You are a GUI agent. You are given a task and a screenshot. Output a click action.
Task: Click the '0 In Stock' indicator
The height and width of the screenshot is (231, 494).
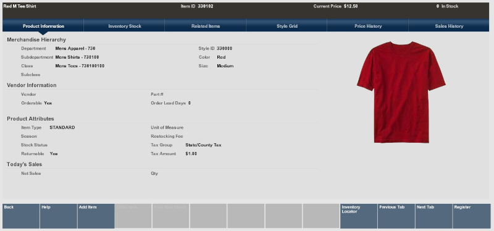pyautogui.click(x=447, y=6)
